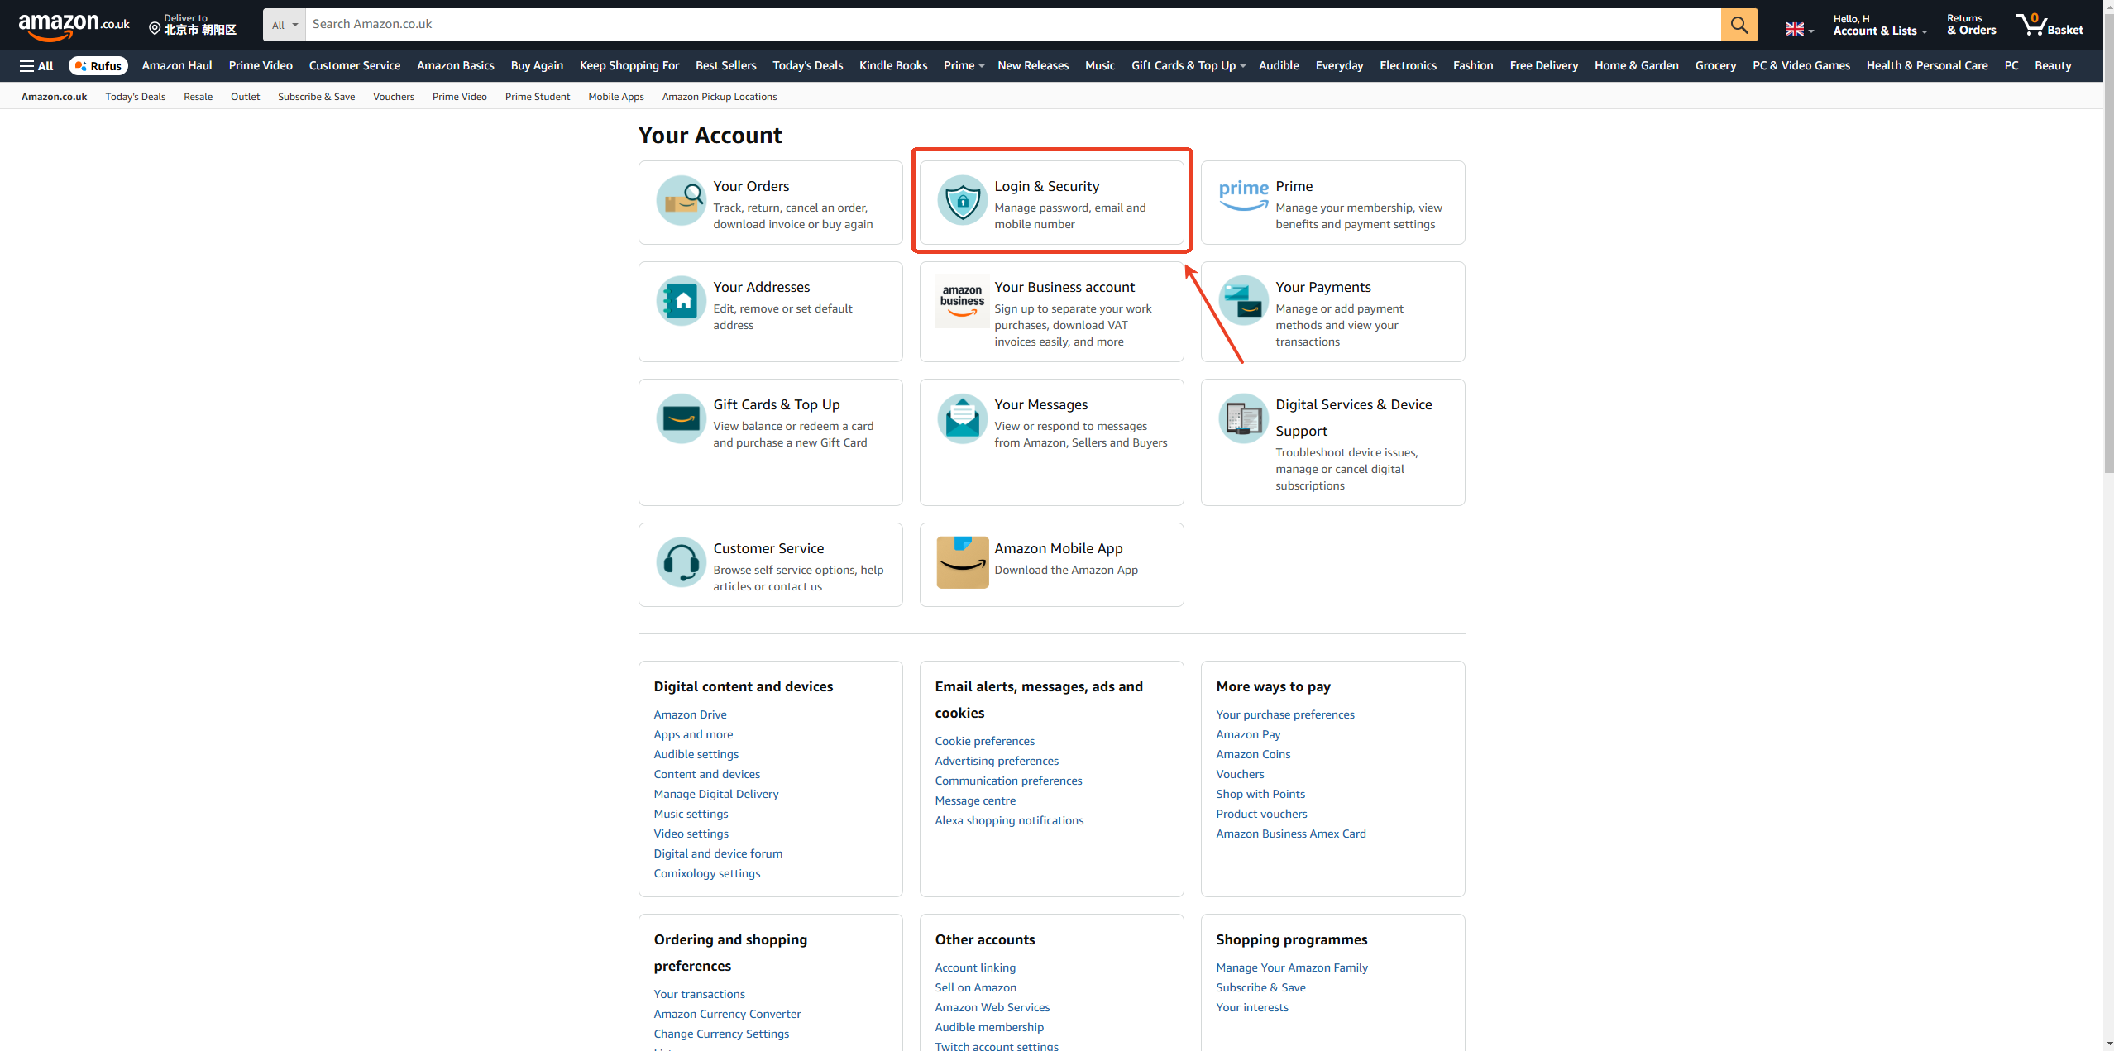Click the Amazon.co.uk logo
The image size is (2114, 1051).
pyautogui.click(x=74, y=26)
